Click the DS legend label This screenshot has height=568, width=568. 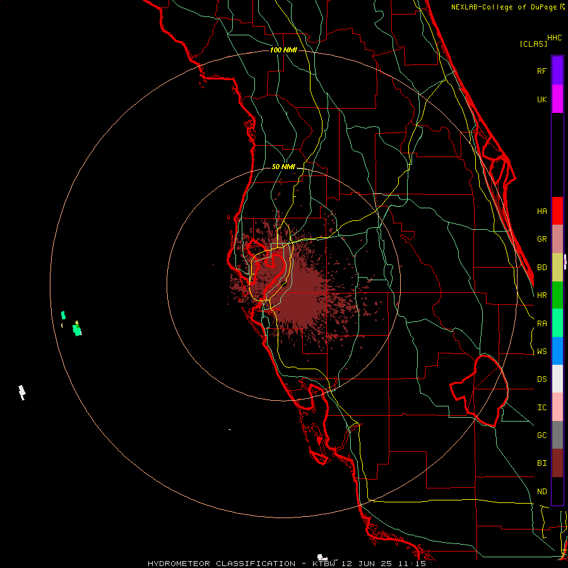[x=541, y=379]
